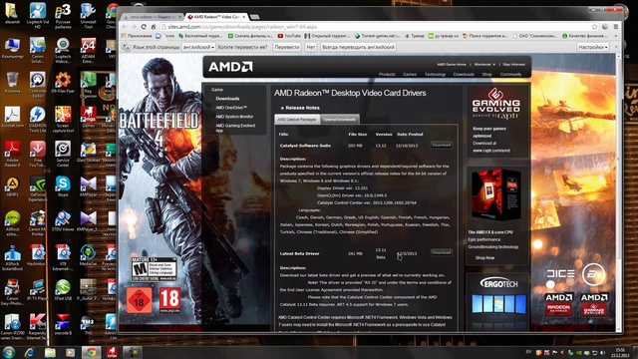Open the Logitech Vid HD desktop shortcut
Screen dimensions: 638x359
point(38,15)
